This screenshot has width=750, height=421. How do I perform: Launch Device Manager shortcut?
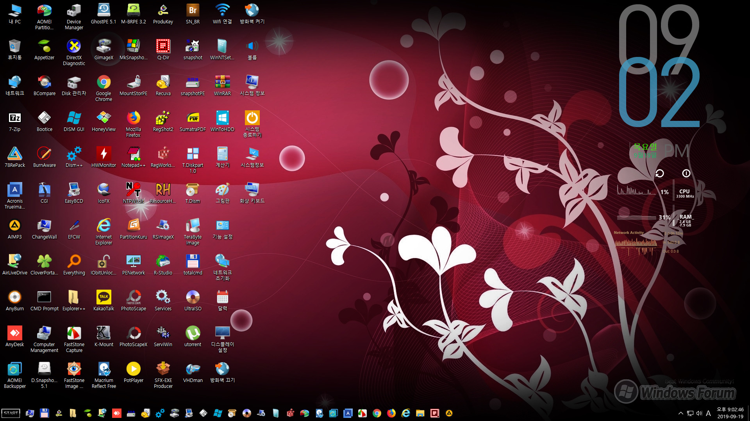[x=74, y=16]
